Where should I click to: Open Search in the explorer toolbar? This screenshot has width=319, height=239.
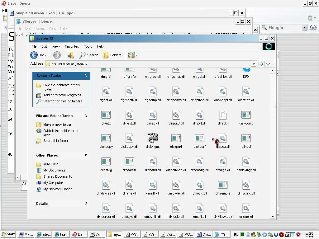pyautogui.click(x=89, y=55)
